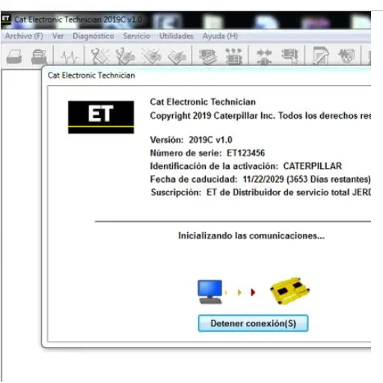Open the Servicio menu
The image size is (383, 383).
tap(136, 36)
